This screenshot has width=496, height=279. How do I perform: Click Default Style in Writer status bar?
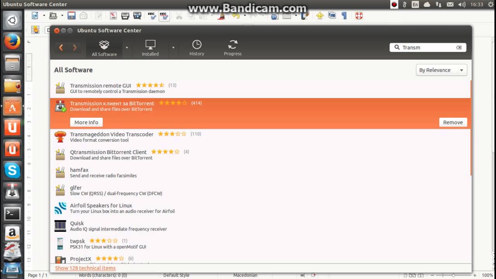point(176,275)
